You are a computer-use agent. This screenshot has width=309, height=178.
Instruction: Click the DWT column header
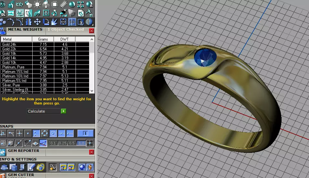click(x=65, y=39)
